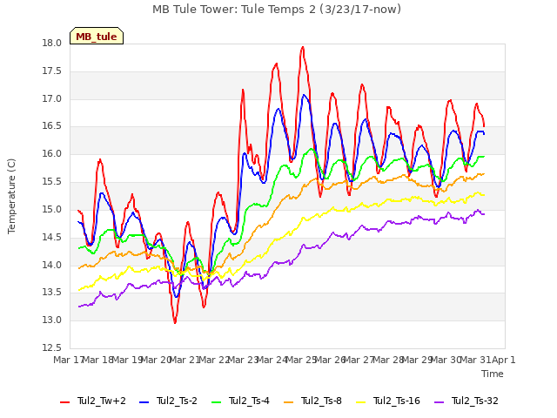The width and height of the screenshot is (557, 418).
Task: Click the Apr 1 x-axis label
Action: [504, 360]
